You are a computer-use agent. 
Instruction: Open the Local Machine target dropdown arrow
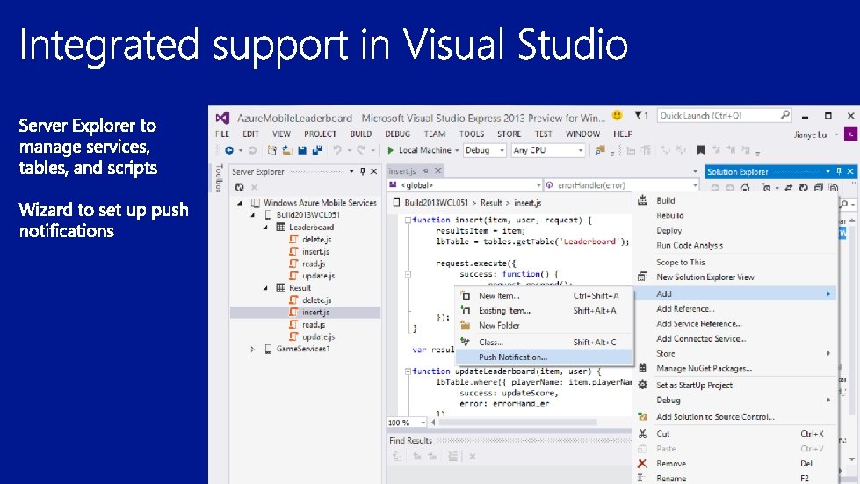pyautogui.click(x=456, y=151)
